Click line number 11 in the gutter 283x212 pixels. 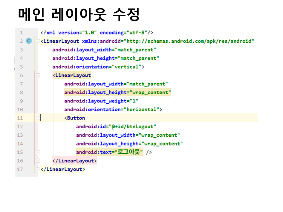[x=20, y=118]
